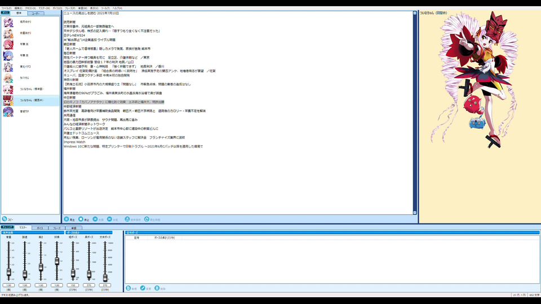Image resolution: width=541 pixels, height=304 pixels.
Task: Click the 話速 value input field
Action: point(25,285)
